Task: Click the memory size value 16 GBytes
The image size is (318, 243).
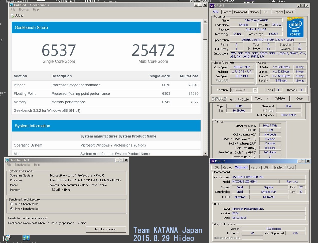Action: pyautogui.click(x=239, y=111)
